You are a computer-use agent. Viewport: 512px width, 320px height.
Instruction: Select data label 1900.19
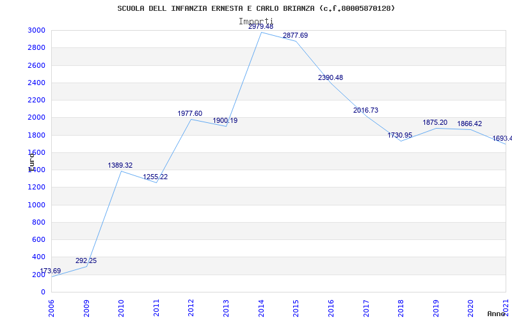tap(225, 121)
